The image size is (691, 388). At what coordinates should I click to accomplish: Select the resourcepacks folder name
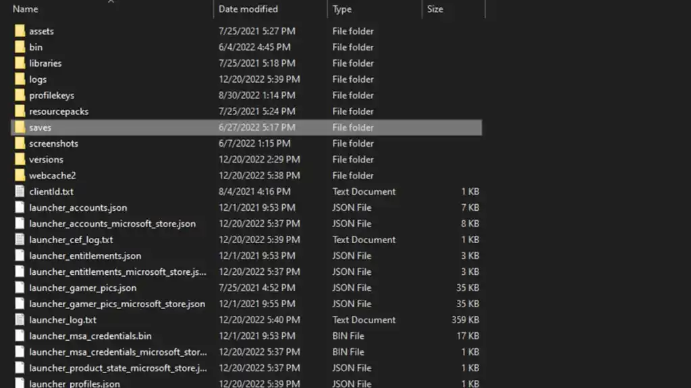(x=59, y=111)
